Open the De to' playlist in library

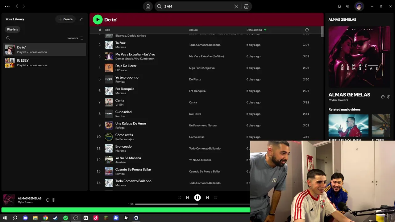tap(45, 50)
